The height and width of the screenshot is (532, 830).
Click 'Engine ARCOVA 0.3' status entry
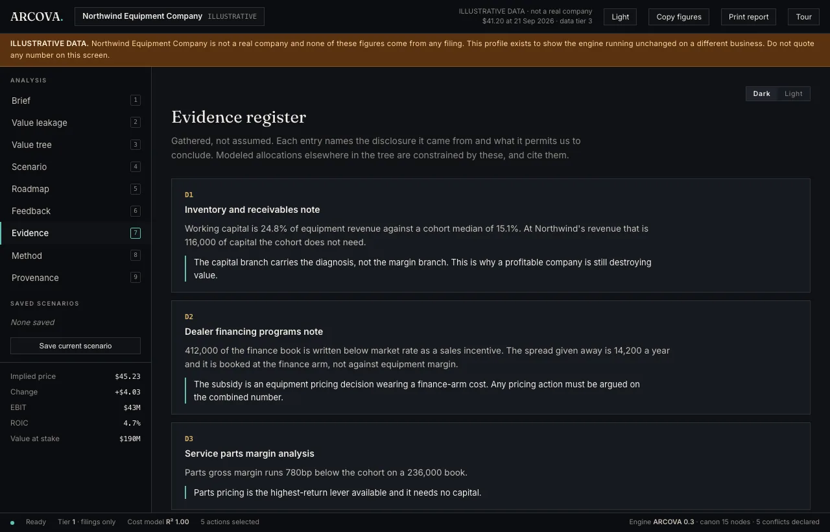click(661, 522)
